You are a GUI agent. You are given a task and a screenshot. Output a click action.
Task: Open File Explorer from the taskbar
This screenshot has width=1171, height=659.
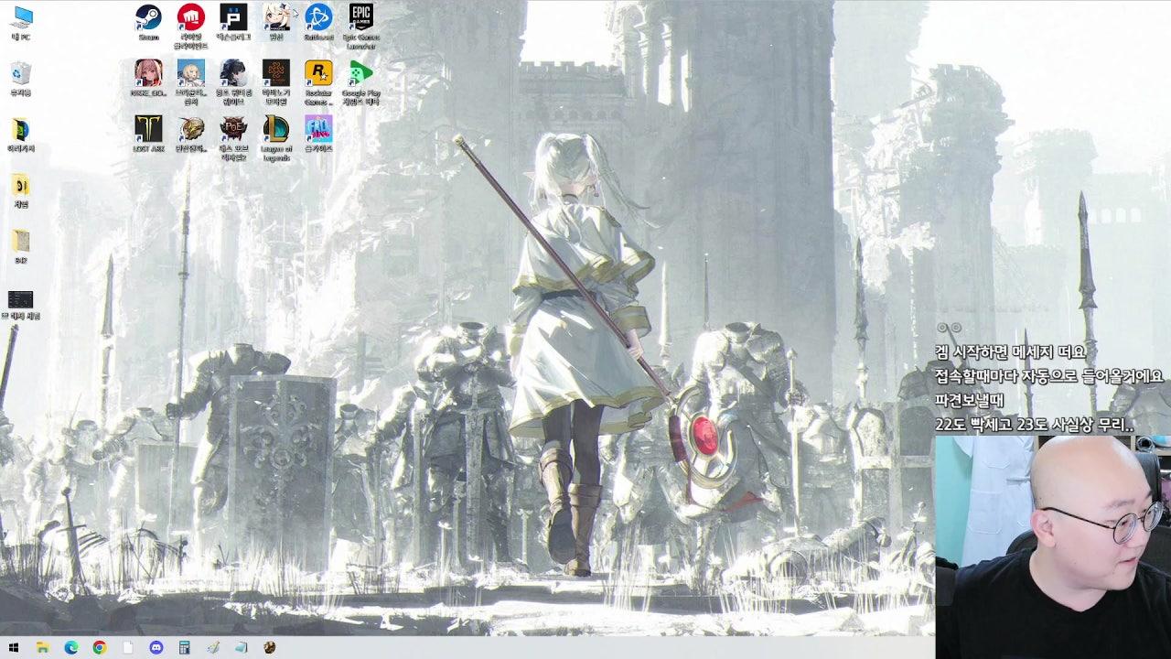click(42, 647)
